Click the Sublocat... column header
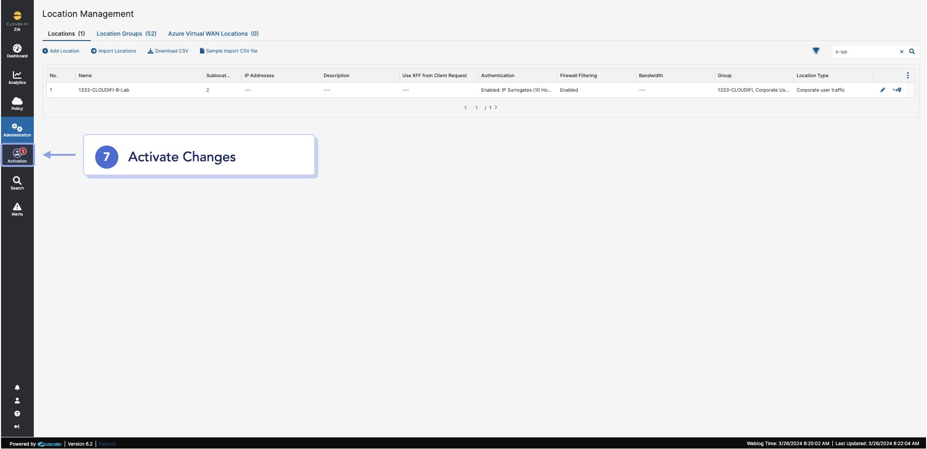This screenshot has height=449, width=927. point(222,76)
